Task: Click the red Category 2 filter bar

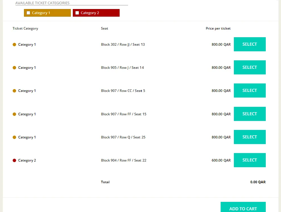Action: pyautogui.click(x=96, y=13)
